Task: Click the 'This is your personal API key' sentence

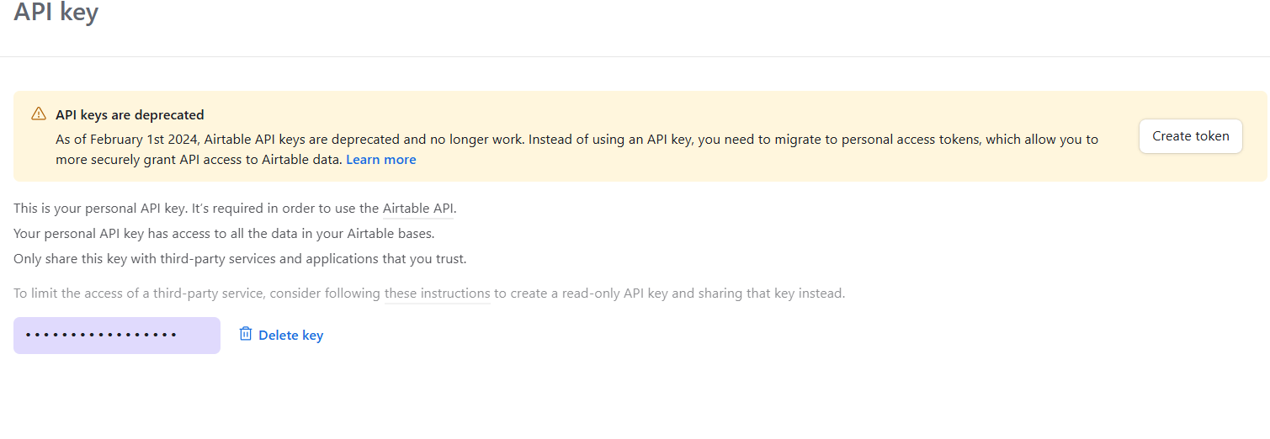Action: click(109, 209)
